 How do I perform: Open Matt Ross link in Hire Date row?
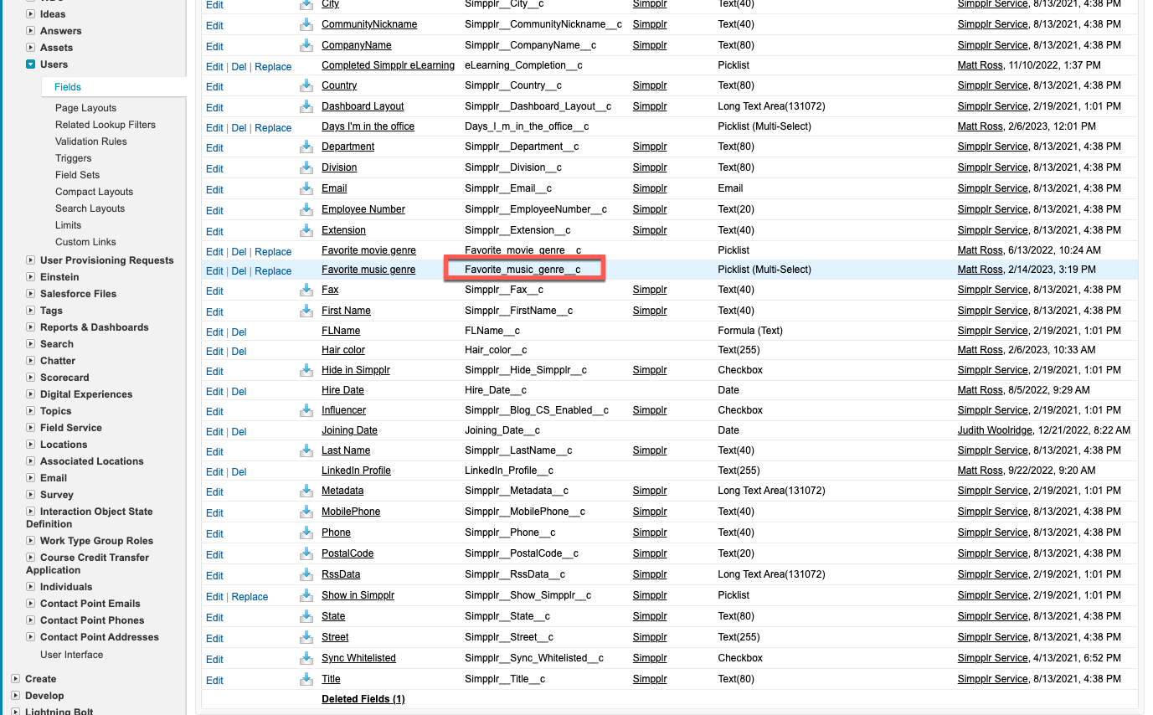980,390
